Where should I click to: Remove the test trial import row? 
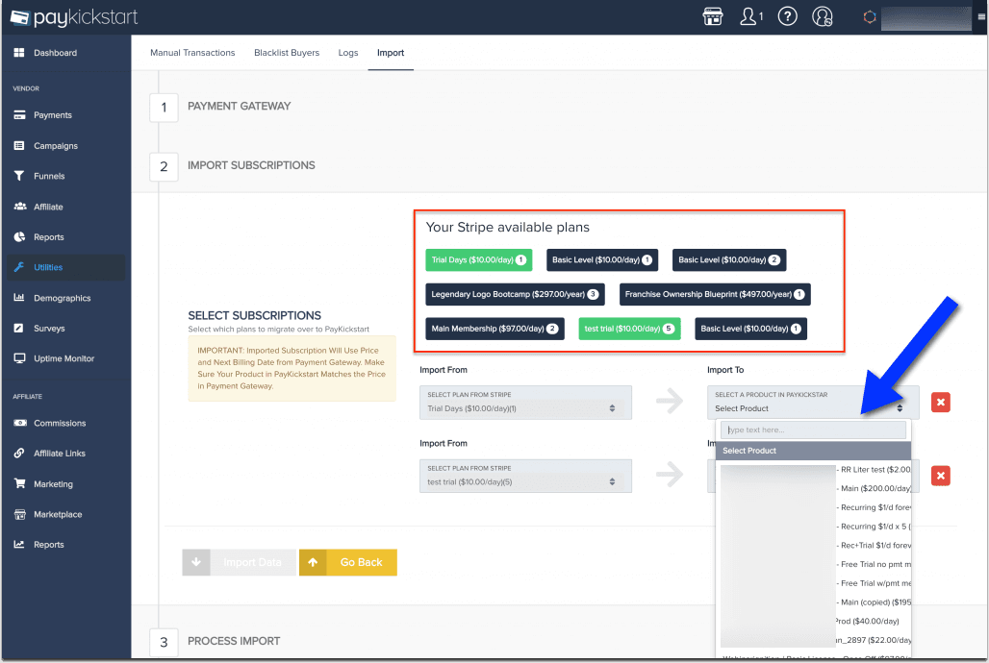[941, 476]
